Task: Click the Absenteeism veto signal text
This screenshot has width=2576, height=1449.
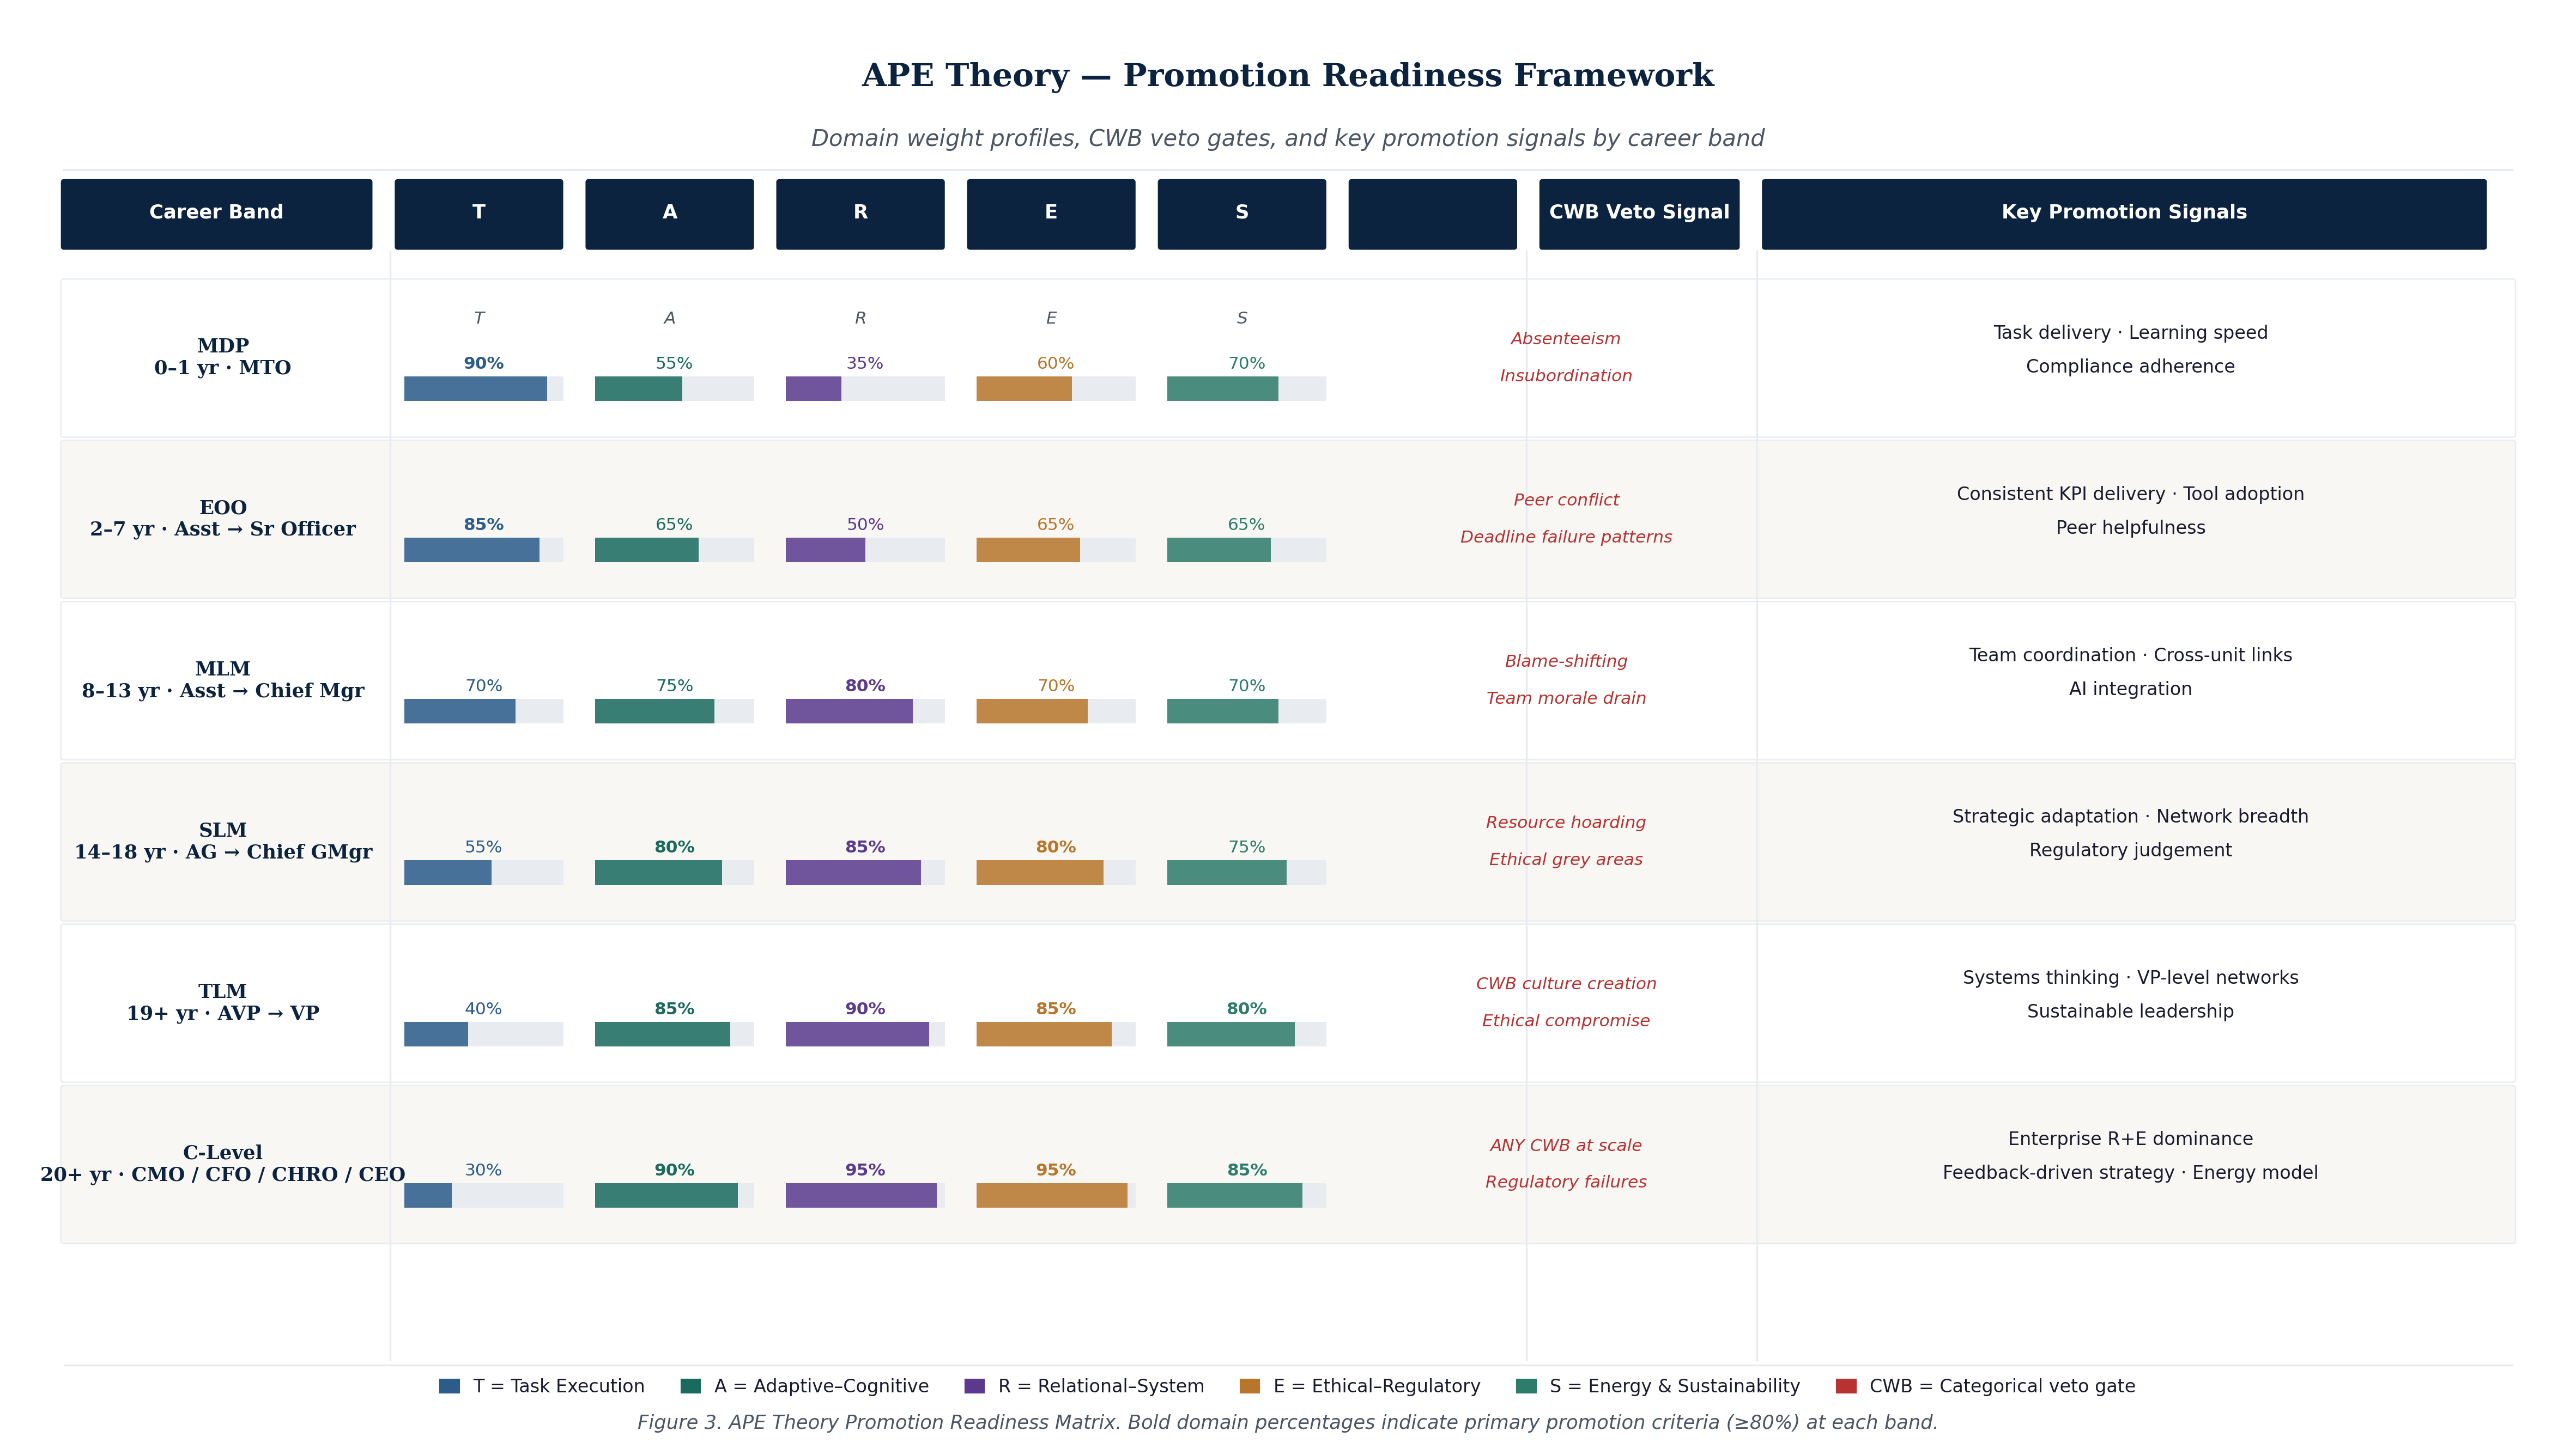Action: click(x=1566, y=339)
